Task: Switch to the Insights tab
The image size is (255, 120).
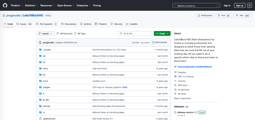Action: pyautogui.click(x=132, y=24)
